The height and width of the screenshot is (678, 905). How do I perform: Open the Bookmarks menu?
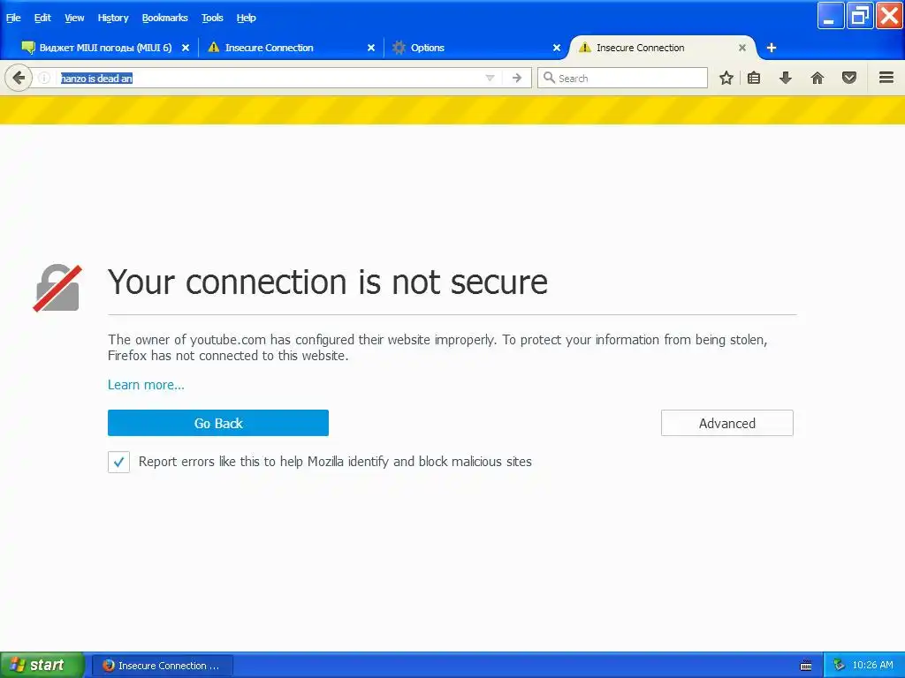point(164,18)
